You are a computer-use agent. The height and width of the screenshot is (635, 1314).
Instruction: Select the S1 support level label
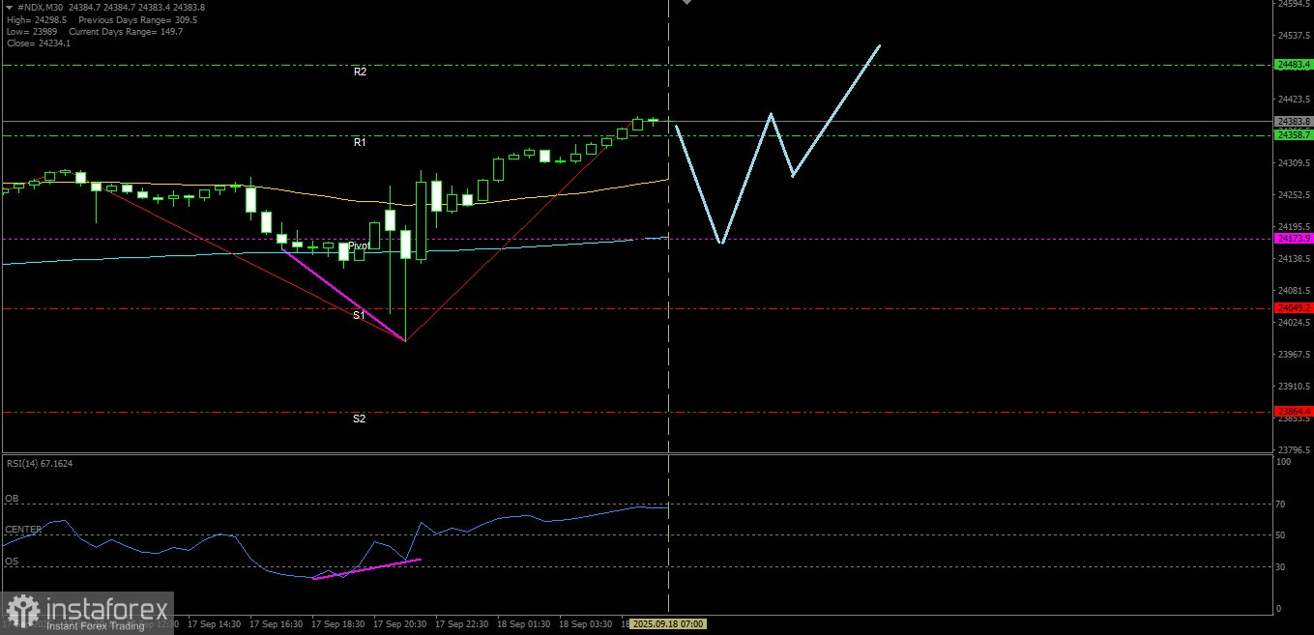359,315
